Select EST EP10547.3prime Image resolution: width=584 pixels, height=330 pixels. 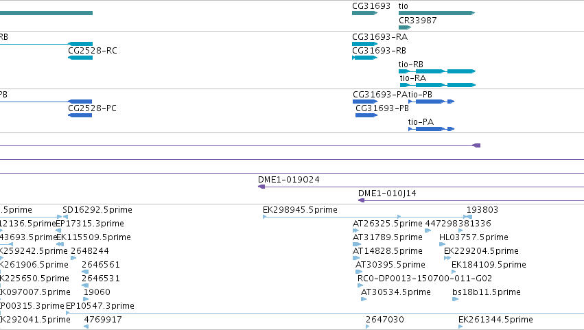(x=100, y=307)
